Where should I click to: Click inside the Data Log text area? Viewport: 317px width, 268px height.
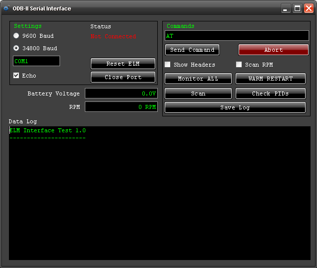(160, 193)
